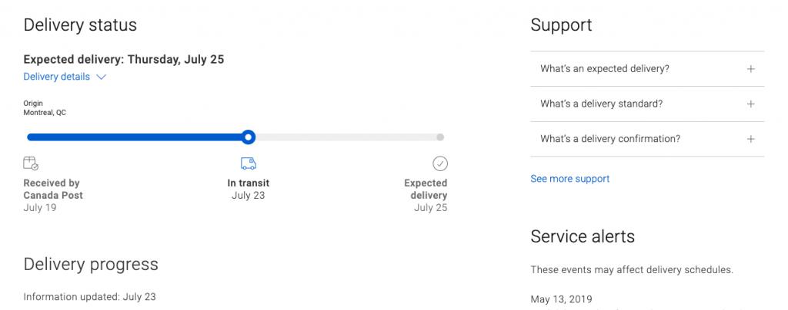
Task: Click the grey end dot of progress bar
Action: [x=440, y=137]
